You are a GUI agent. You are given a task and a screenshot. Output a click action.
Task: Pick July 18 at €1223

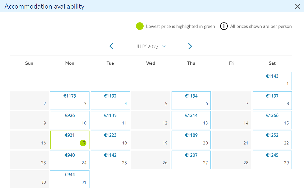click(110, 140)
